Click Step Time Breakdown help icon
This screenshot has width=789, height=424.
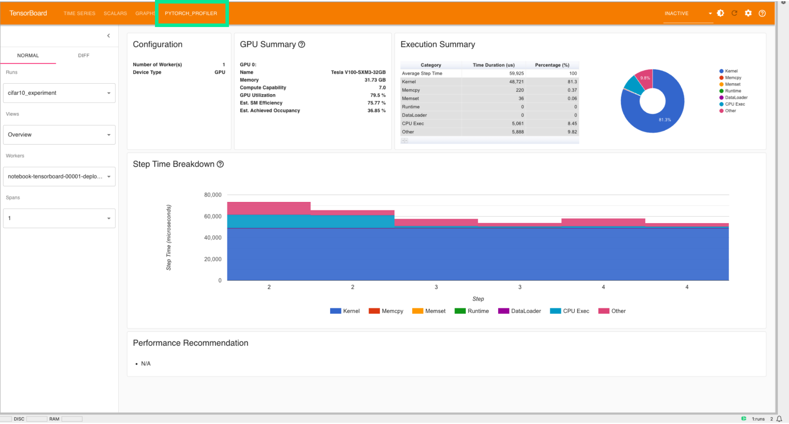coord(220,164)
